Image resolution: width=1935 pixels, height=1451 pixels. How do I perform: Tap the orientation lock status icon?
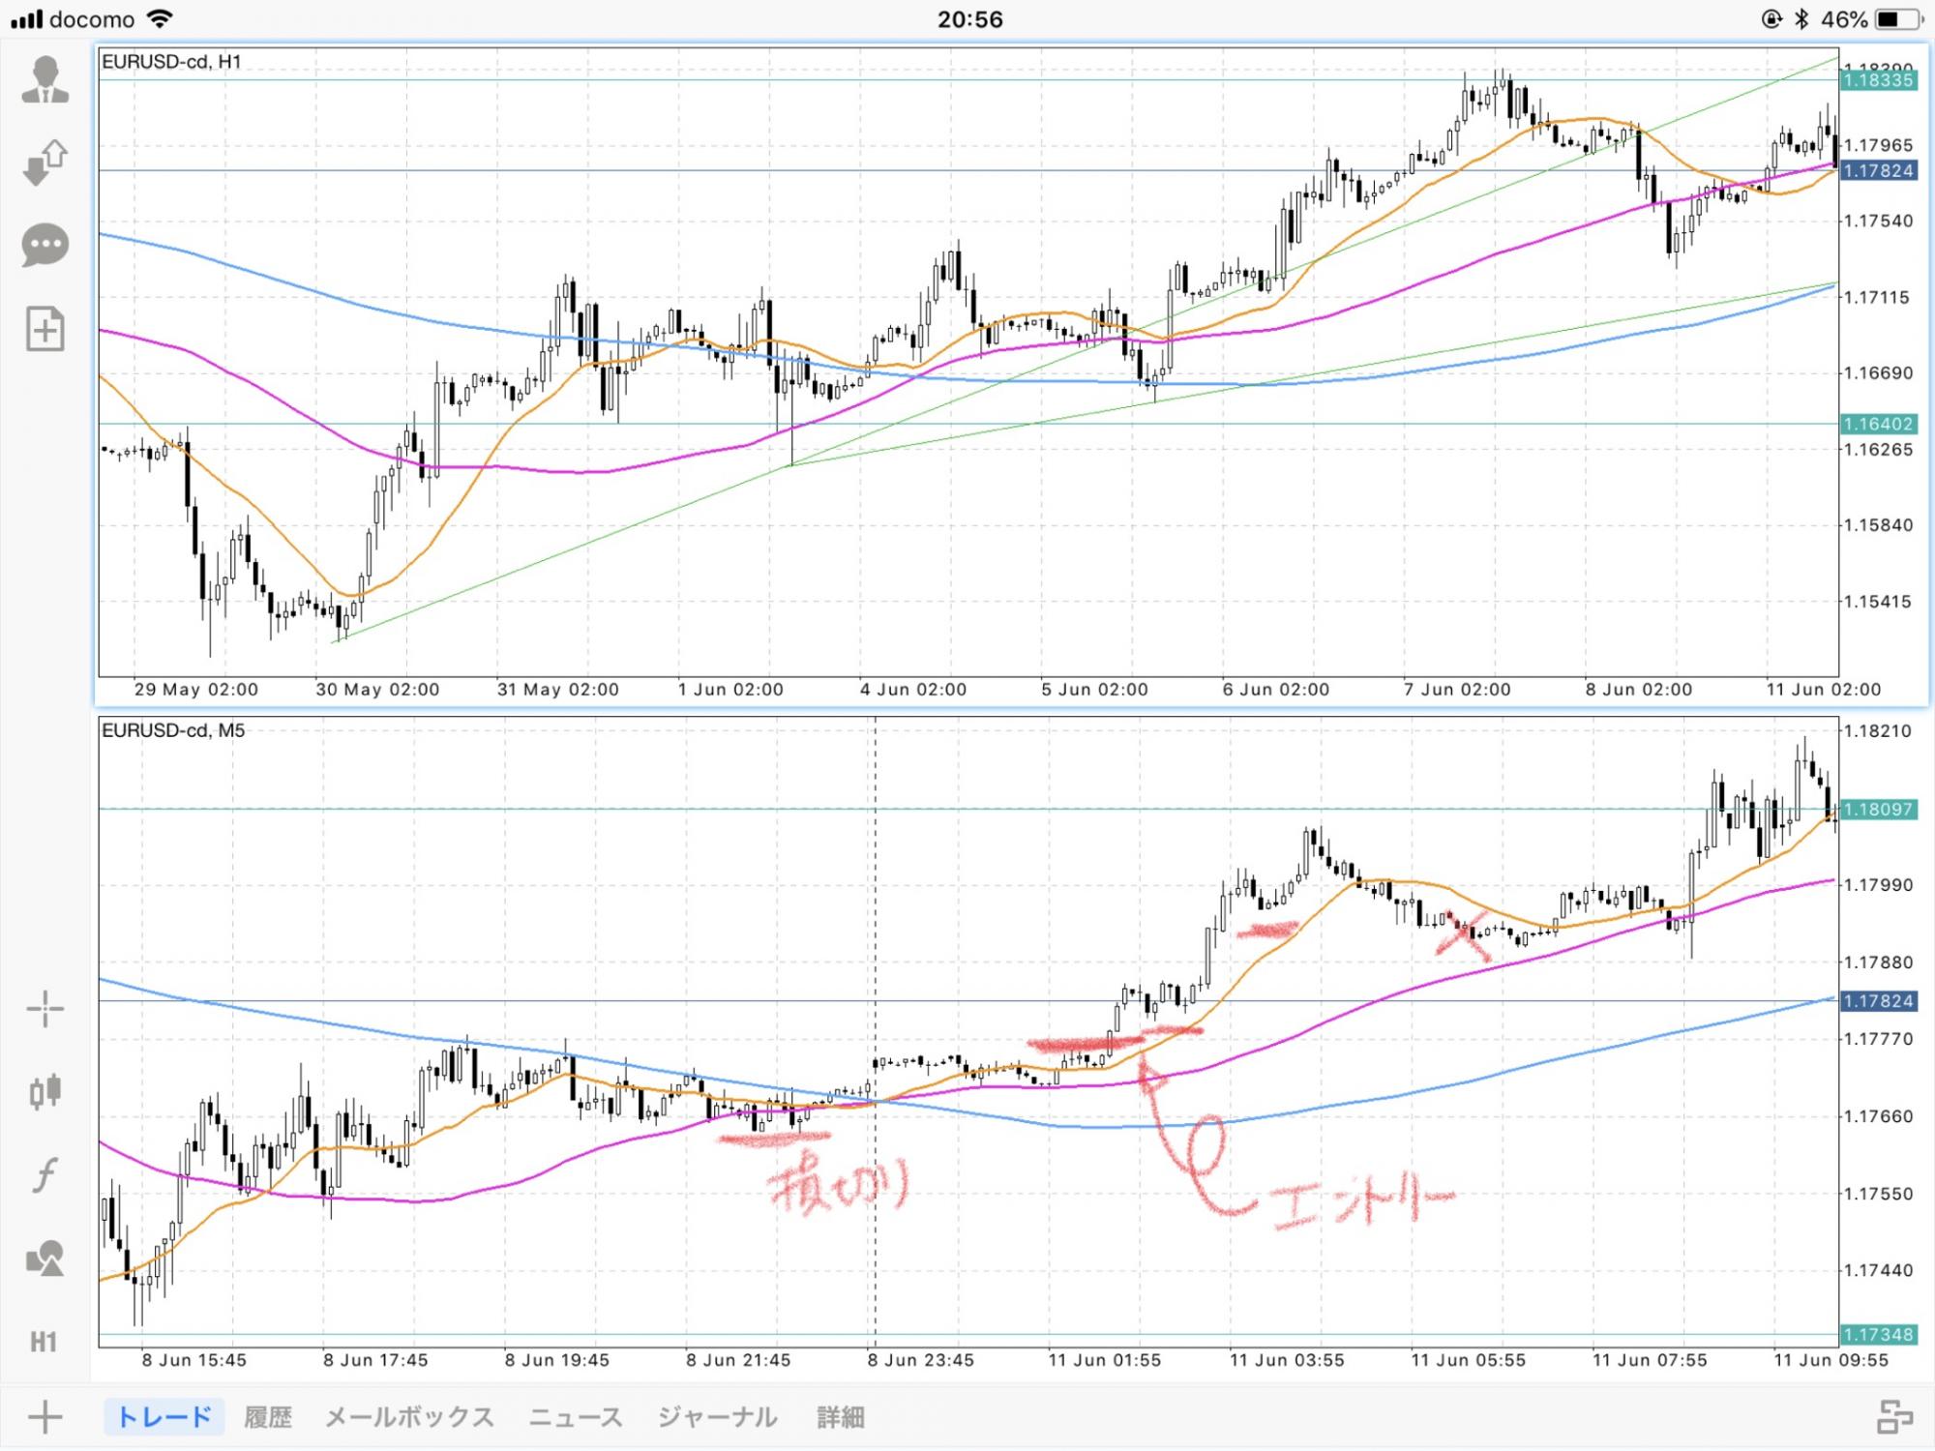coord(1771,19)
